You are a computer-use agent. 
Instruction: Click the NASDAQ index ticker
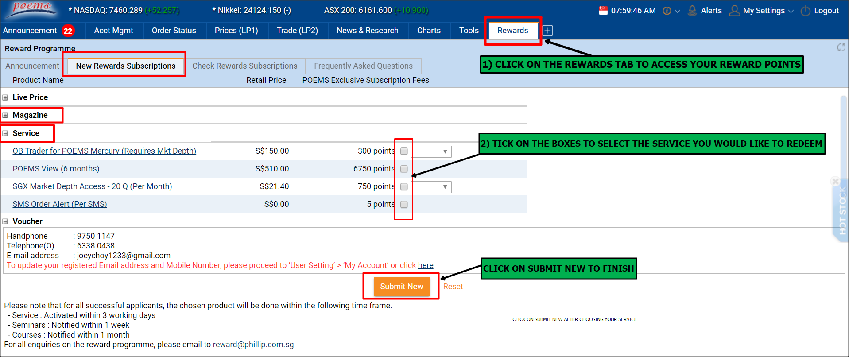click(x=124, y=10)
